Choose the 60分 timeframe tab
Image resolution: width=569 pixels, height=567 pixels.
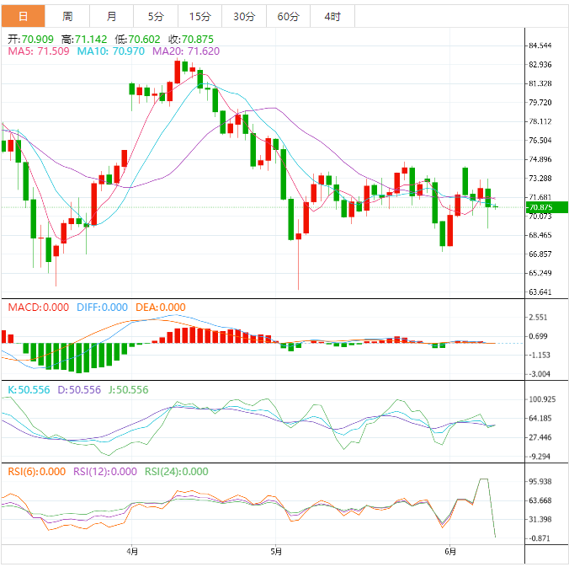288,16
